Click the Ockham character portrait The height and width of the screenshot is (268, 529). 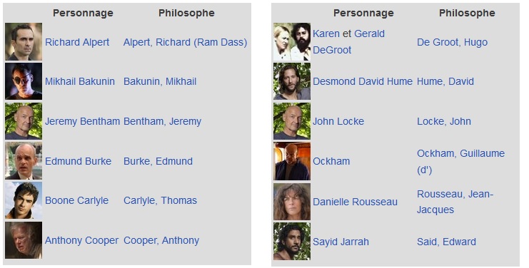(x=292, y=161)
